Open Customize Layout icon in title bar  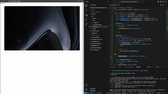[x=166, y=2]
